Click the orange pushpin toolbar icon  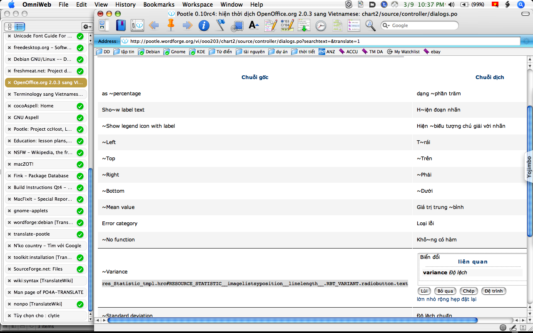[x=170, y=25]
